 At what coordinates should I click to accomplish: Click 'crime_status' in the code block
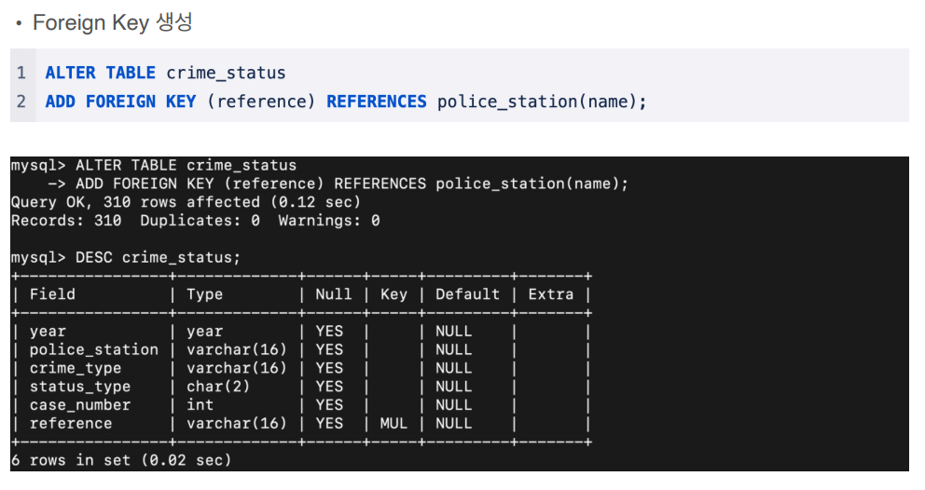pos(226,73)
